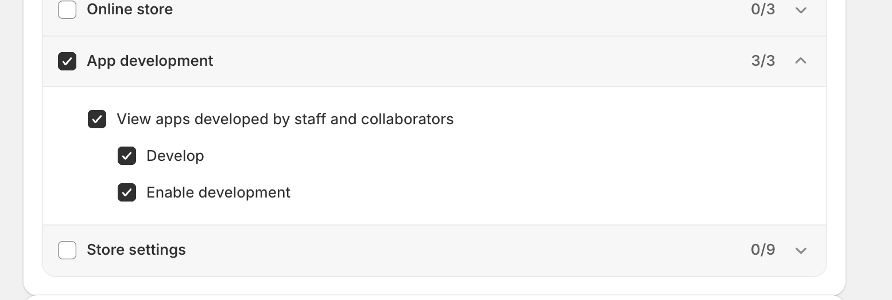Viewport: 892px width, 300px height.
Task: Tick the Store settings checkbox
Action: [x=67, y=250]
